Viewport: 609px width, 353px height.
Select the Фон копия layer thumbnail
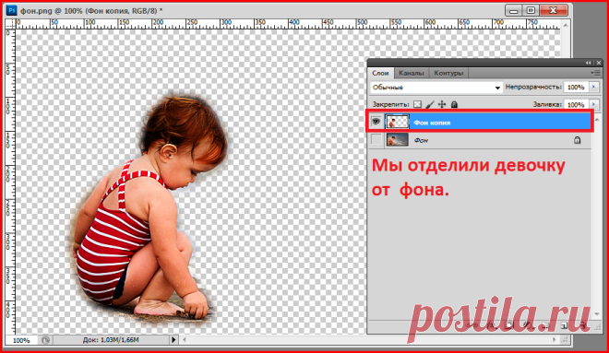pyautogui.click(x=397, y=122)
